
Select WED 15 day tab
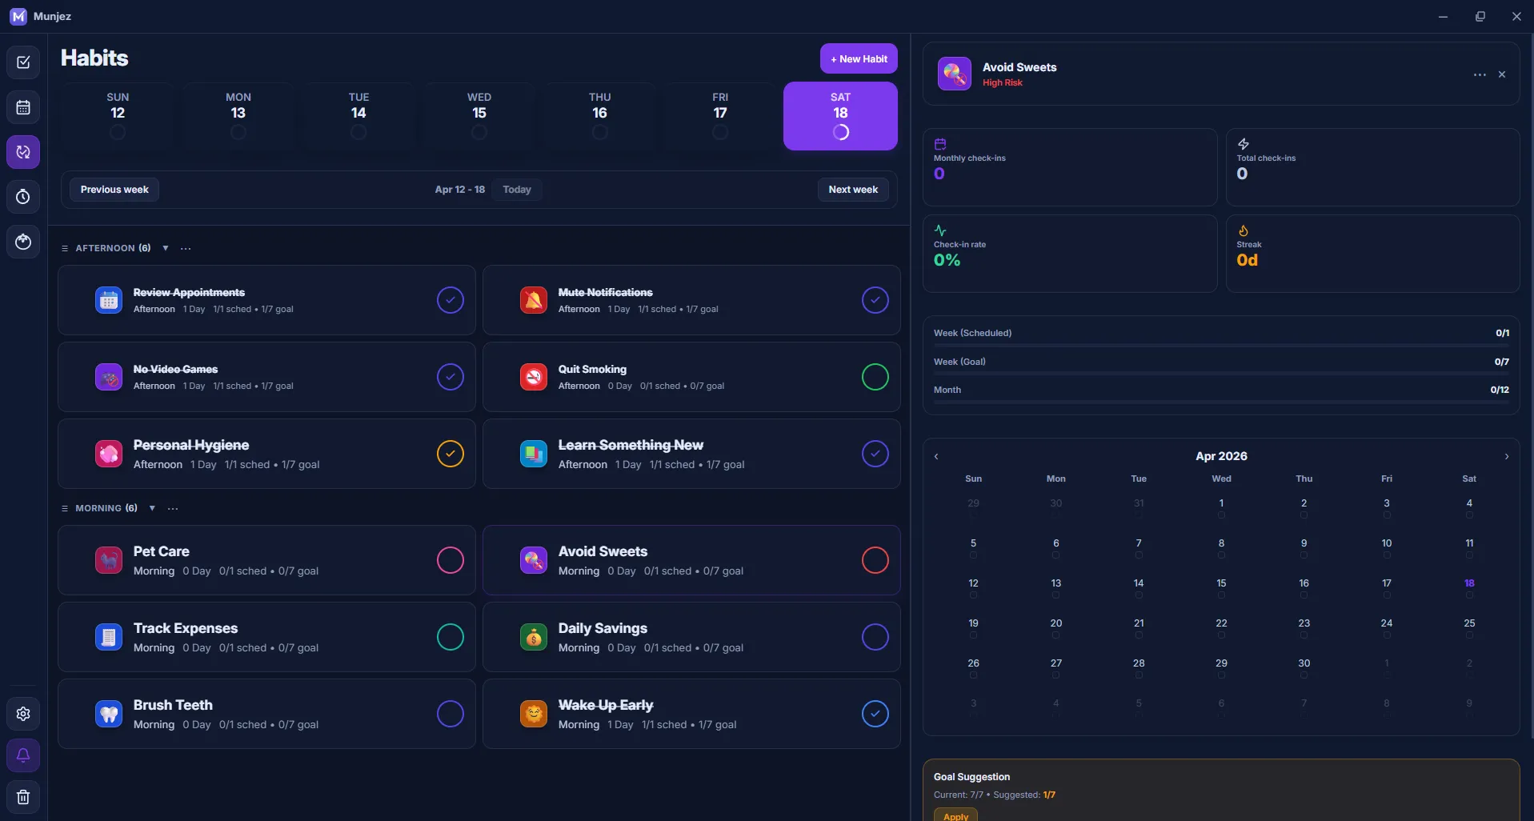(479, 116)
